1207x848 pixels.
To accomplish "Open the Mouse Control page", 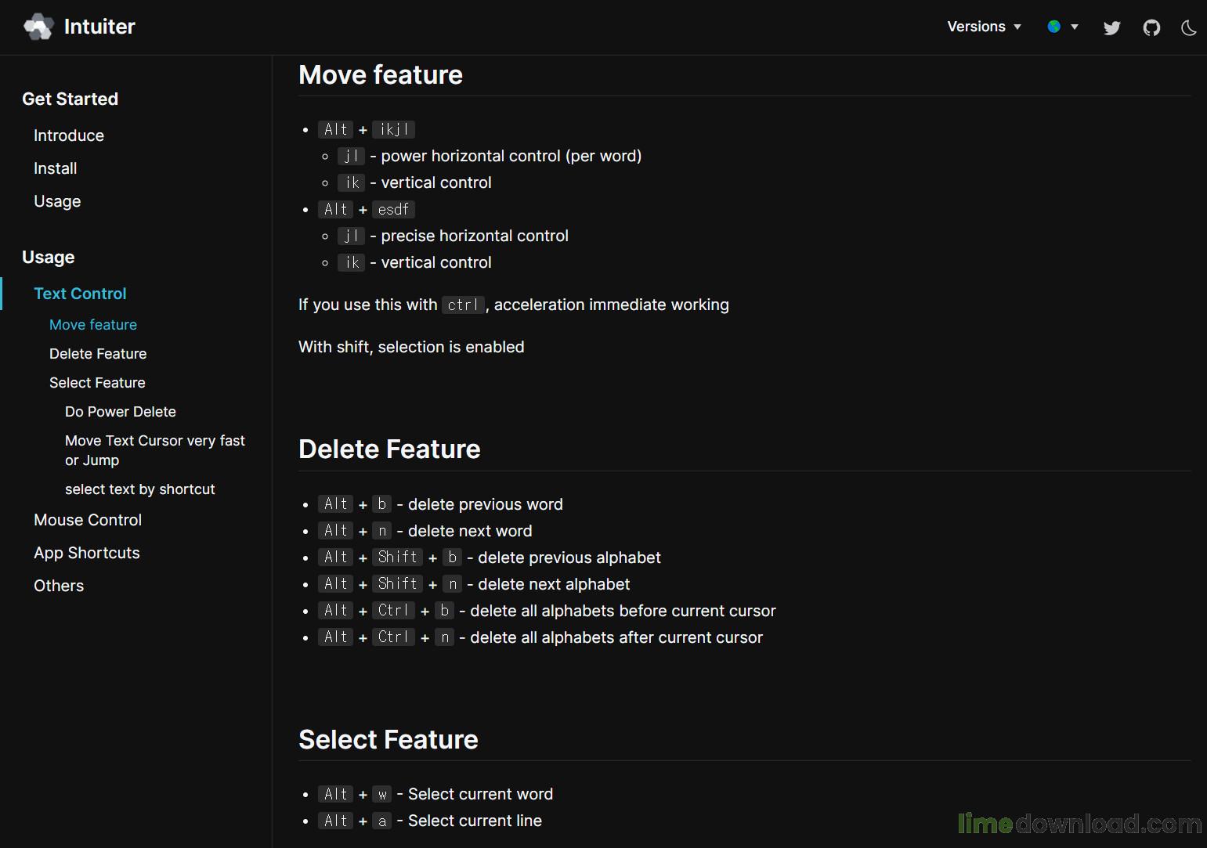I will pyautogui.click(x=88, y=520).
